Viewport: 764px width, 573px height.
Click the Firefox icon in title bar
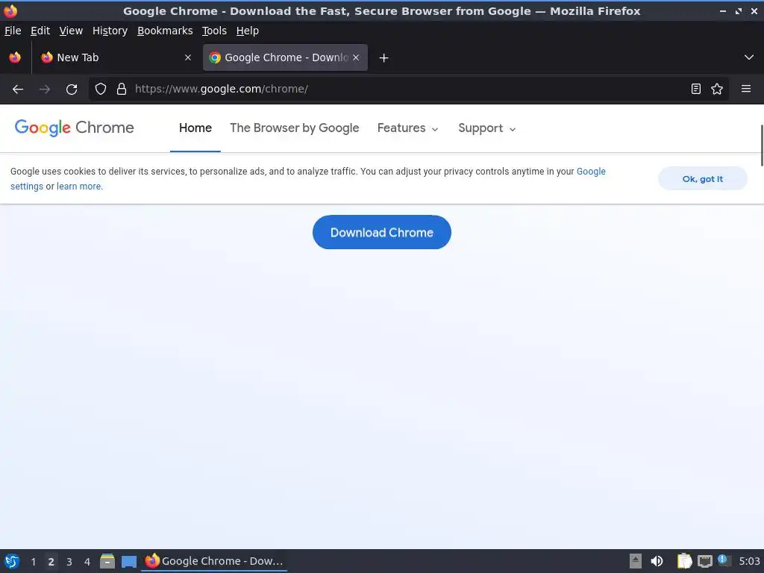tap(10, 10)
